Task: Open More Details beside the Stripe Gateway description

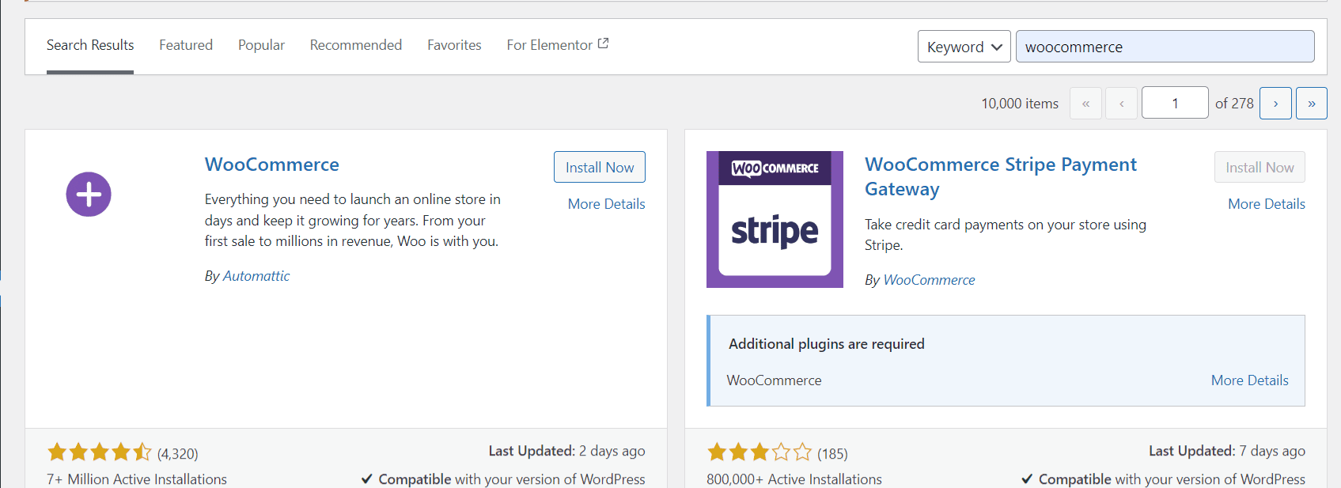Action: [1267, 204]
